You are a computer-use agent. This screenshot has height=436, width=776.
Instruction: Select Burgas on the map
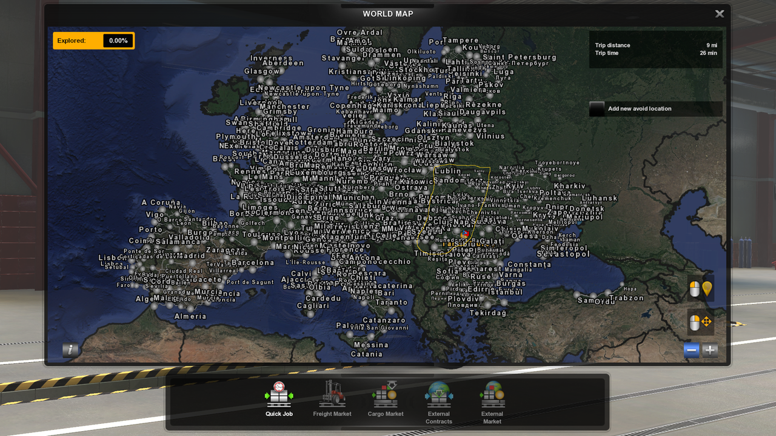[x=511, y=283]
